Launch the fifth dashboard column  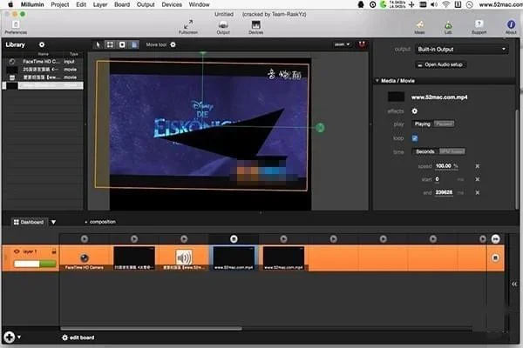click(x=283, y=238)
